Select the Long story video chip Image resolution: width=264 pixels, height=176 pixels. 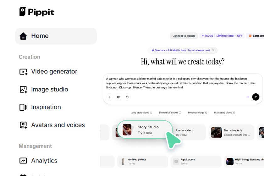141,113
